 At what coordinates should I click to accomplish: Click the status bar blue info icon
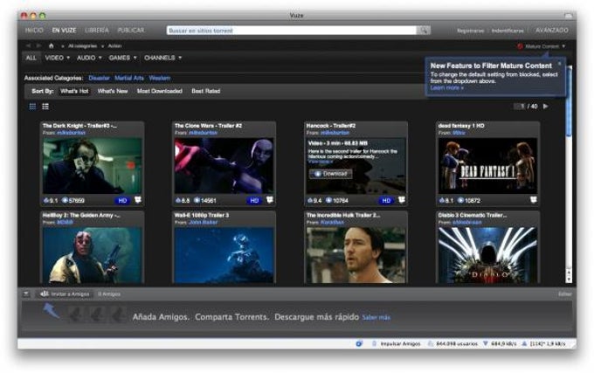[x=359, y=344]
